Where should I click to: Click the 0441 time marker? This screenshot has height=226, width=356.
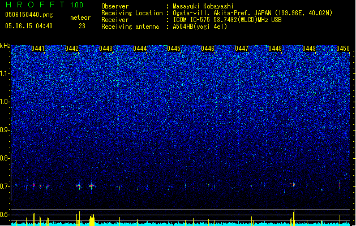click(x=38, y=49)
